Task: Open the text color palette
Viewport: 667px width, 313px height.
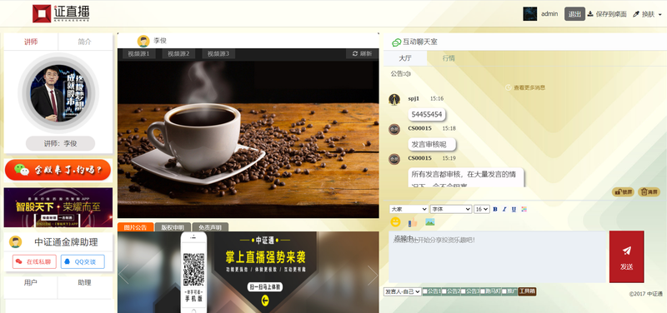Action: [x=524, y=209]
